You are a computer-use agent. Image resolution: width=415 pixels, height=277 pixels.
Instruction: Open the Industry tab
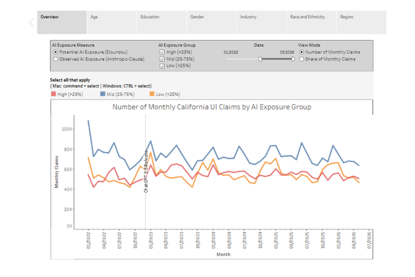(x=262, y=22)
